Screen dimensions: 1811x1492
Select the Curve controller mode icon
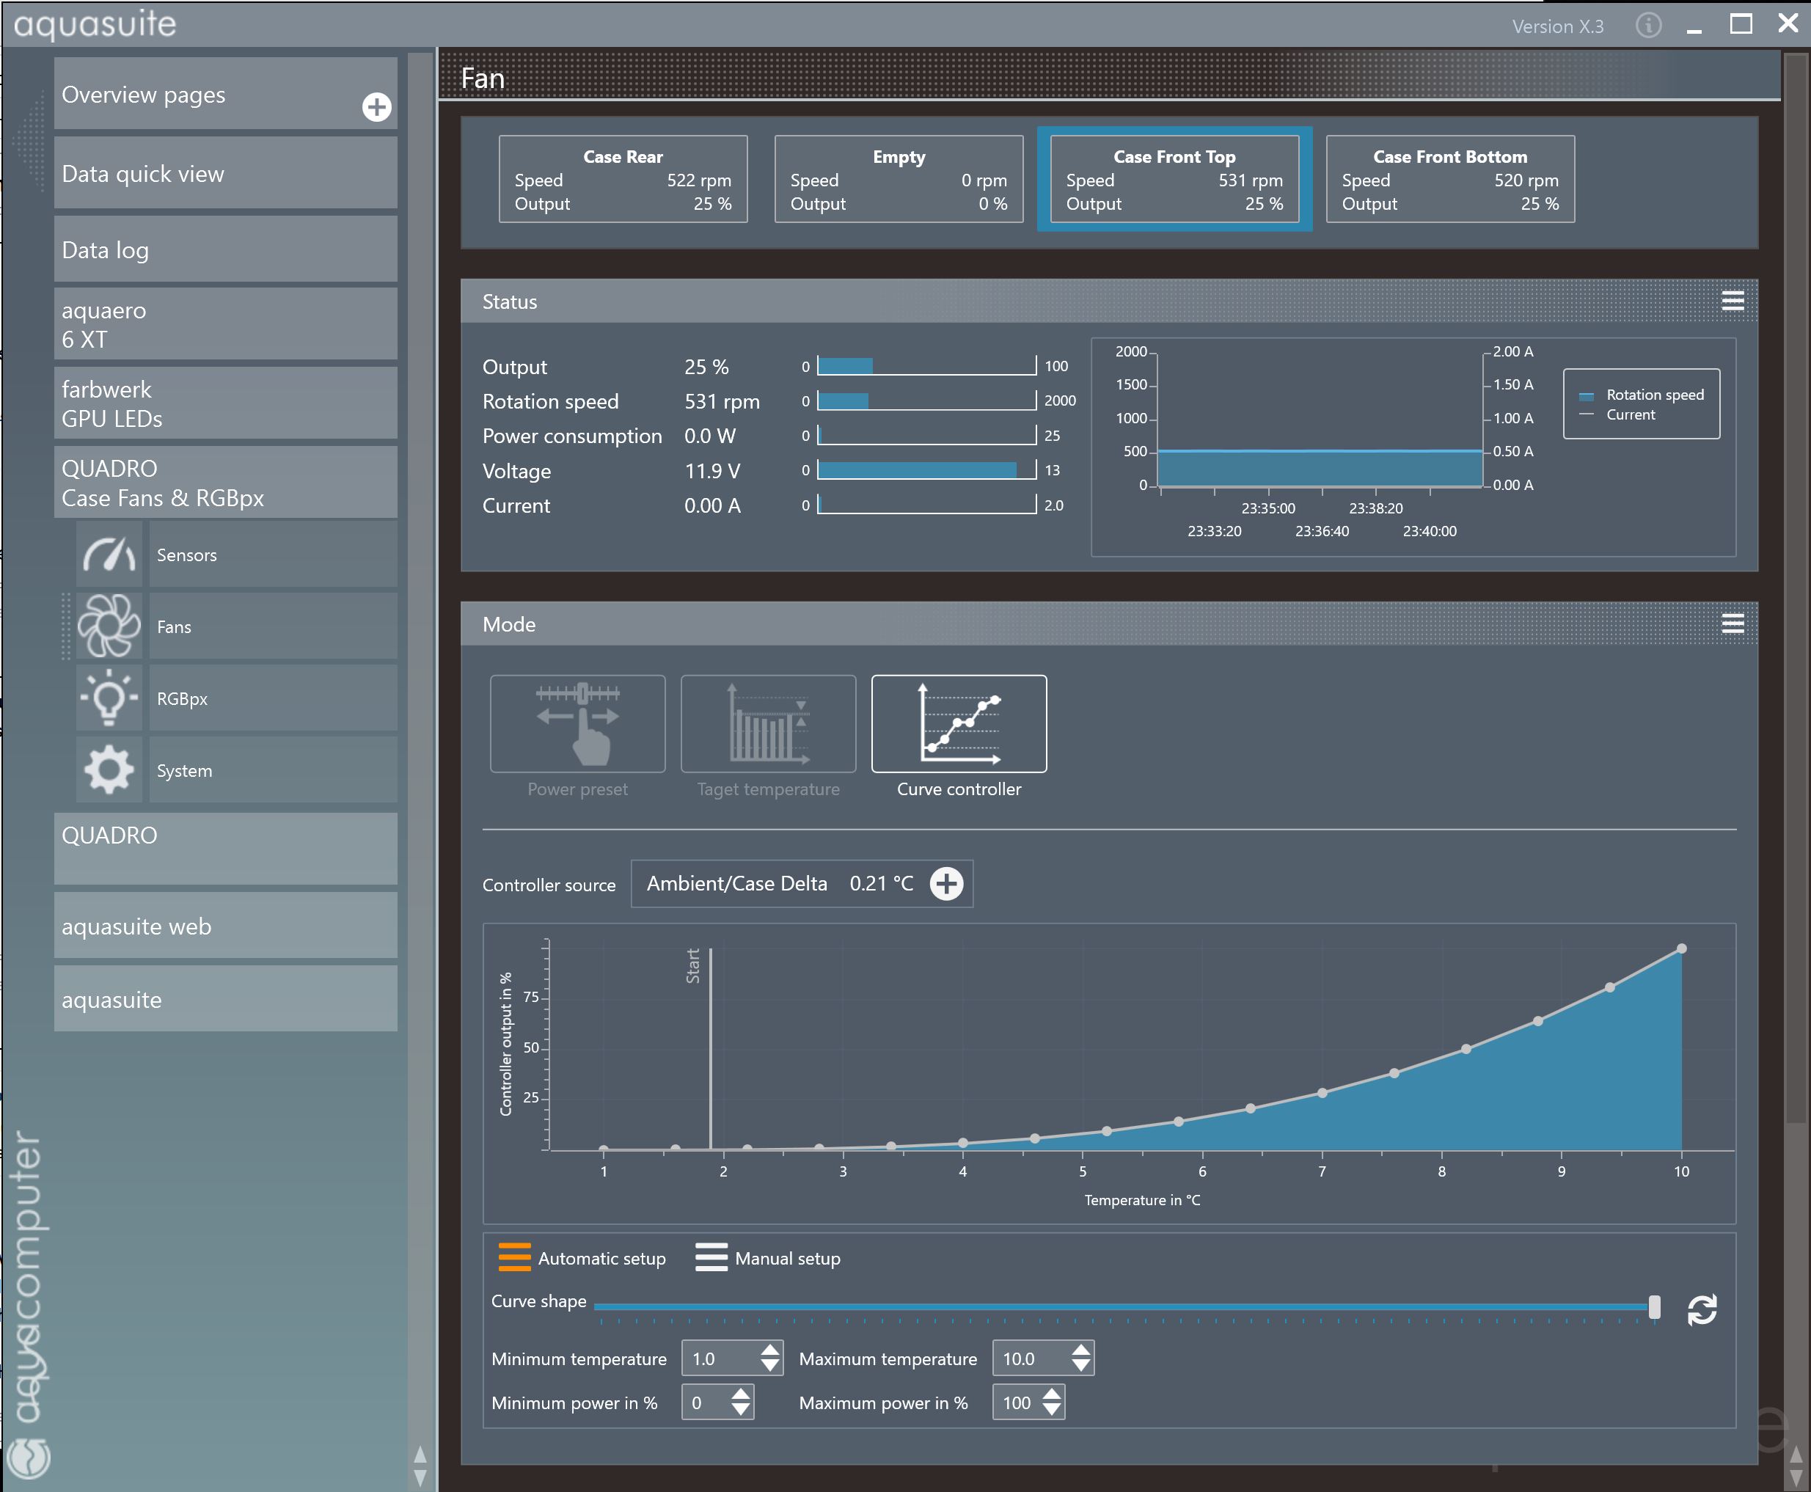point(959,724)
